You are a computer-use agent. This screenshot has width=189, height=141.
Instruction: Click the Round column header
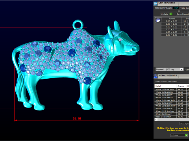coord(172,18)
